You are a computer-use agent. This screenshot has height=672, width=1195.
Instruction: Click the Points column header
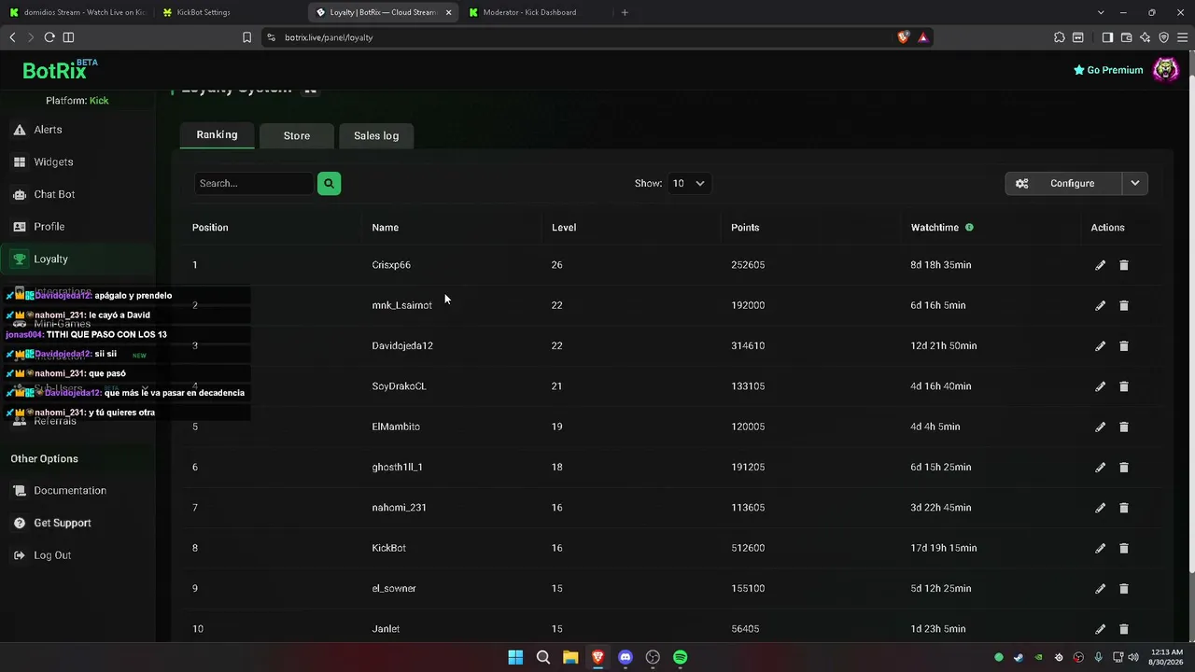(x=745, y=228)
